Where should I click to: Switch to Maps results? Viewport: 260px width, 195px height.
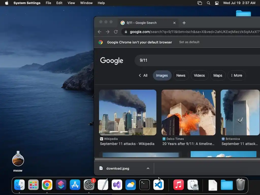(218, 75)
